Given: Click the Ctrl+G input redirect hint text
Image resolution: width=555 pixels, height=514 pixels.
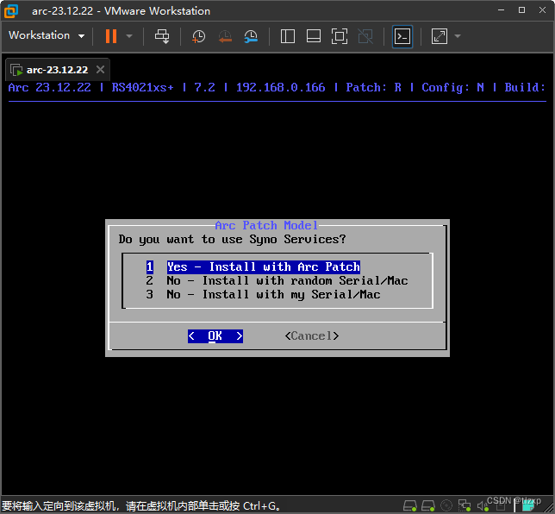Looking at the screenshot, I should [140, 506].
